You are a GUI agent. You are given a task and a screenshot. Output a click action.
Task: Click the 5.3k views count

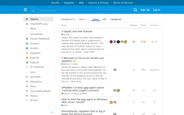(144, 42)
